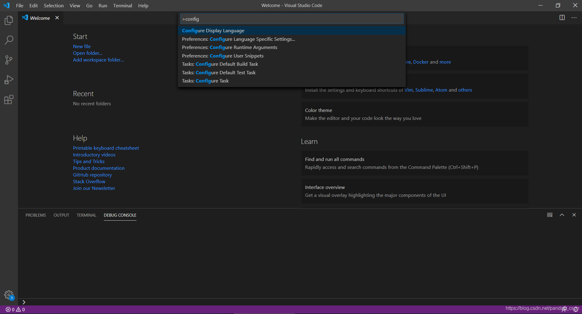Open the Extensions view
This screenshot has height=314, width=582.
[9, 99]
